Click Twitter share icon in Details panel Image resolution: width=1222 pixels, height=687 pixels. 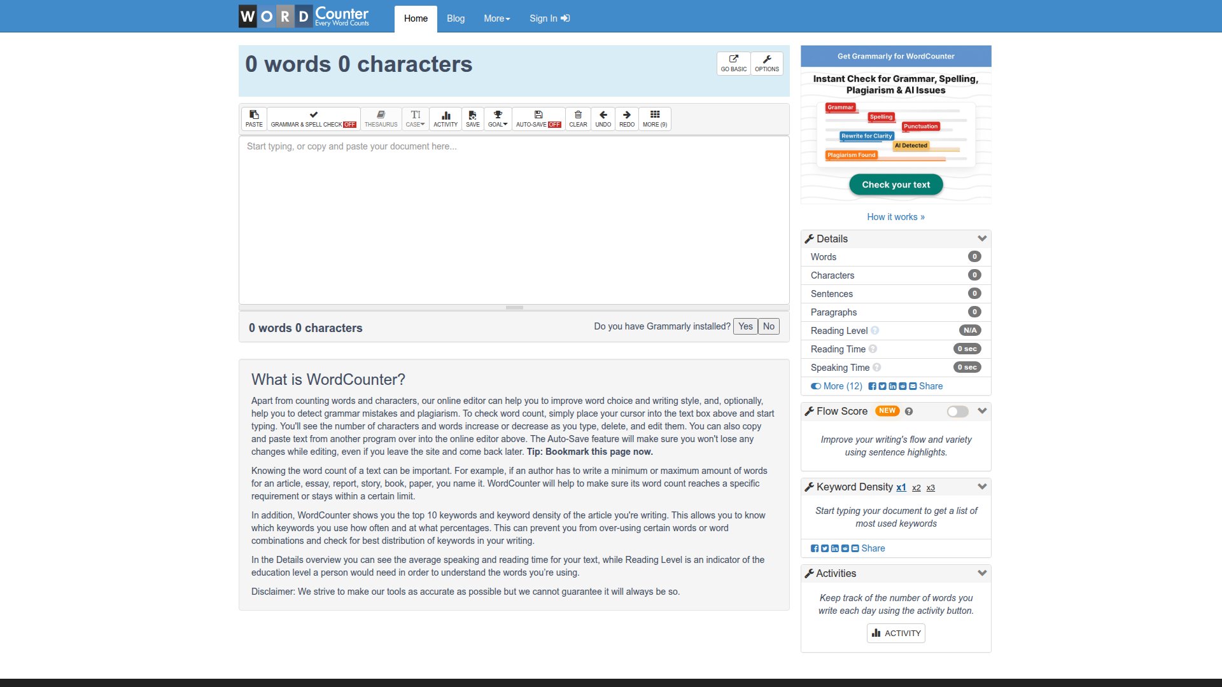(882, 387)
